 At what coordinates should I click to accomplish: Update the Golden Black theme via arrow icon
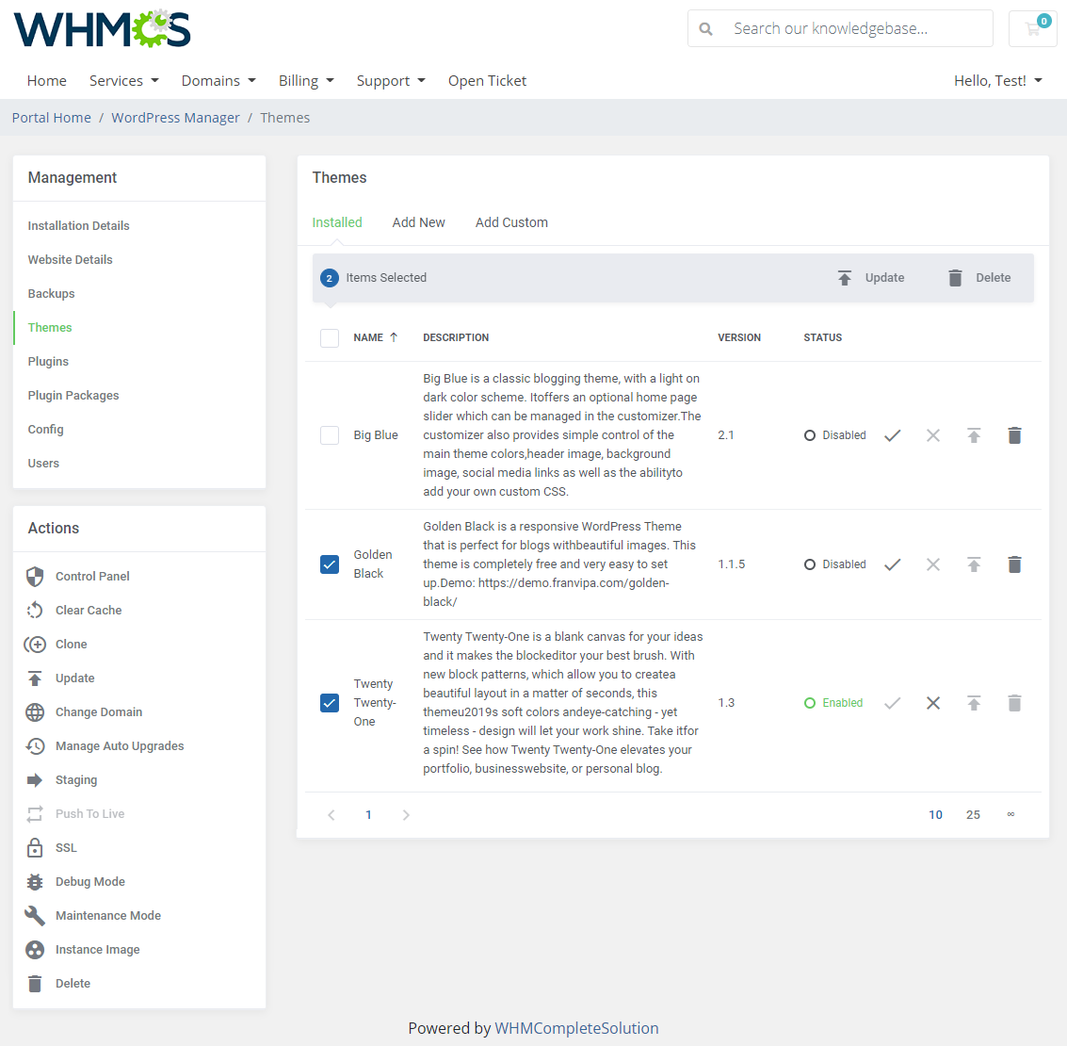[x=974, y=564]
